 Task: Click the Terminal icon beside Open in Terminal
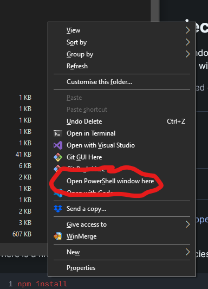pyautogui.click(x=58, y=133)
